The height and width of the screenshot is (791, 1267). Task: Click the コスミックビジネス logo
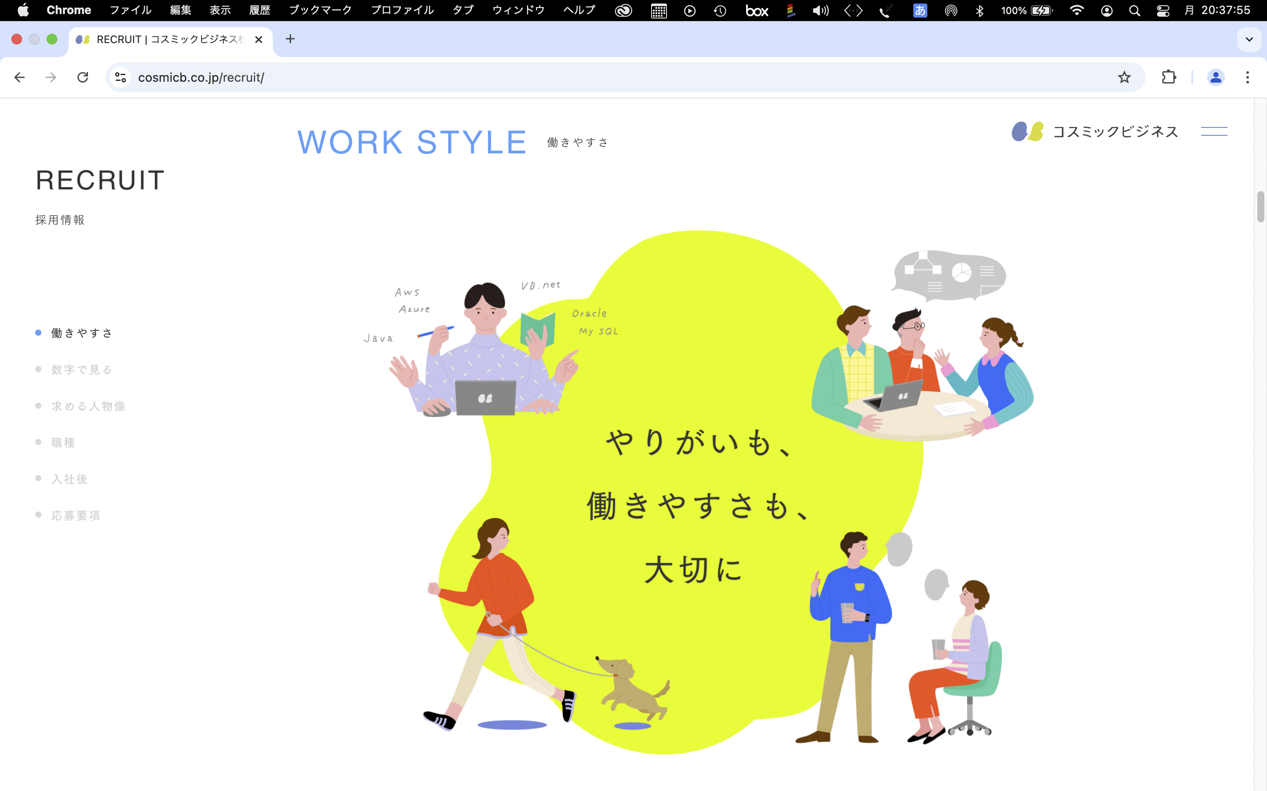(1095, 131)
